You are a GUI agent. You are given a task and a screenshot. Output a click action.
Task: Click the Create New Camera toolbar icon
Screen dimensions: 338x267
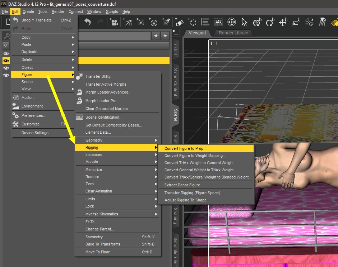114,22
